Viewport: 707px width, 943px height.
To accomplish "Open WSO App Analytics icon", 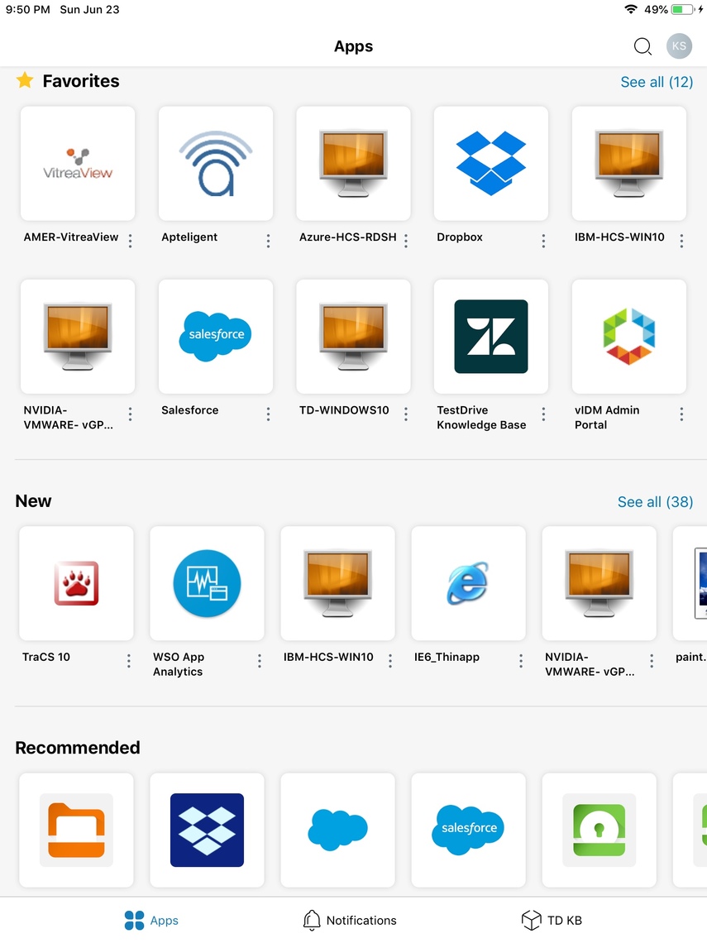I will point(207,583).
